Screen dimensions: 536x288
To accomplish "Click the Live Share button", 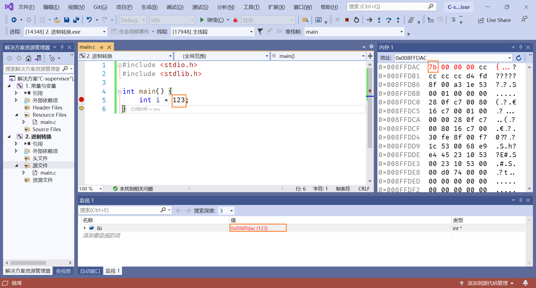I will [x=494, y=20].
